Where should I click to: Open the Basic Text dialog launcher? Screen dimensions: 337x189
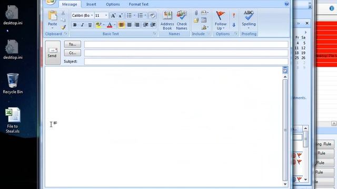point(154,34)
